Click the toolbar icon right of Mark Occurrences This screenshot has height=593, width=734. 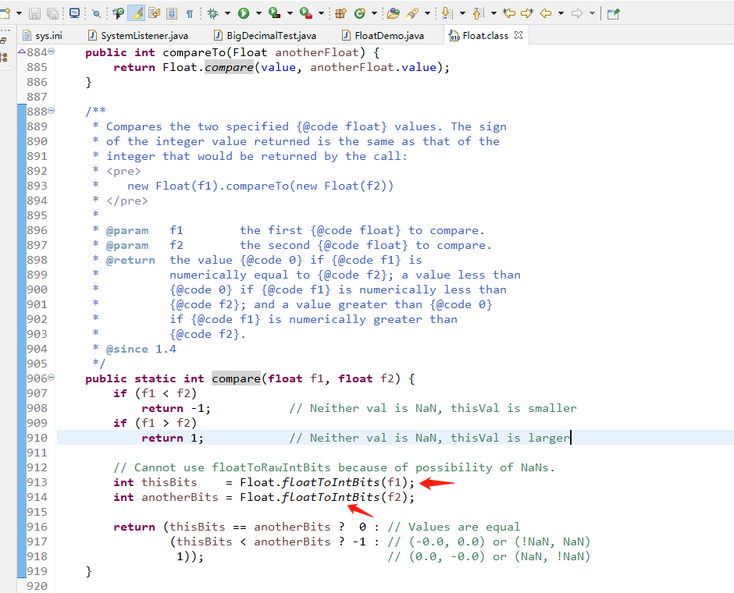pos(154,13)
